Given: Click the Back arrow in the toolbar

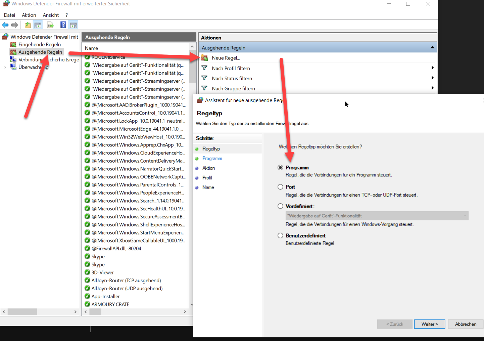Looking at the screenshot, I should (5, 25).
